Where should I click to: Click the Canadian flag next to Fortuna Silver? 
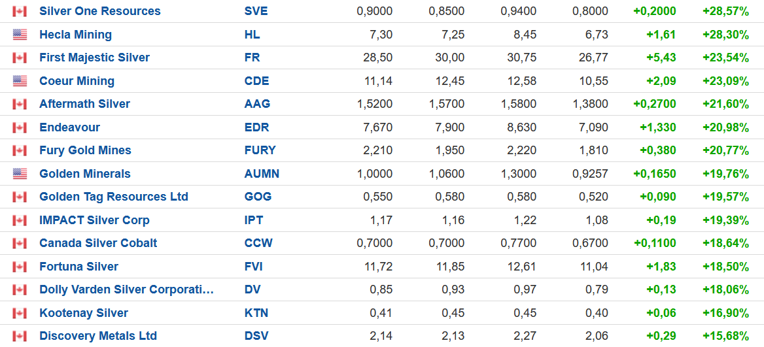[x=20, y=267]
